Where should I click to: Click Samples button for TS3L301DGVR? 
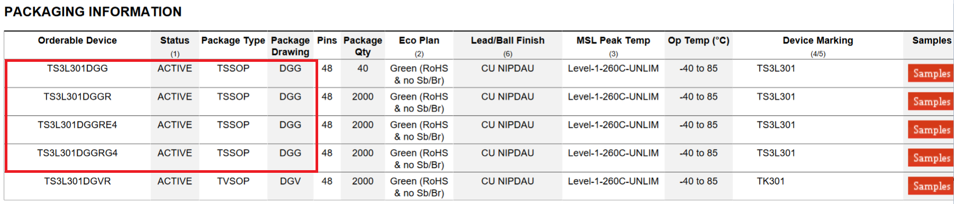tap(931, 186)
